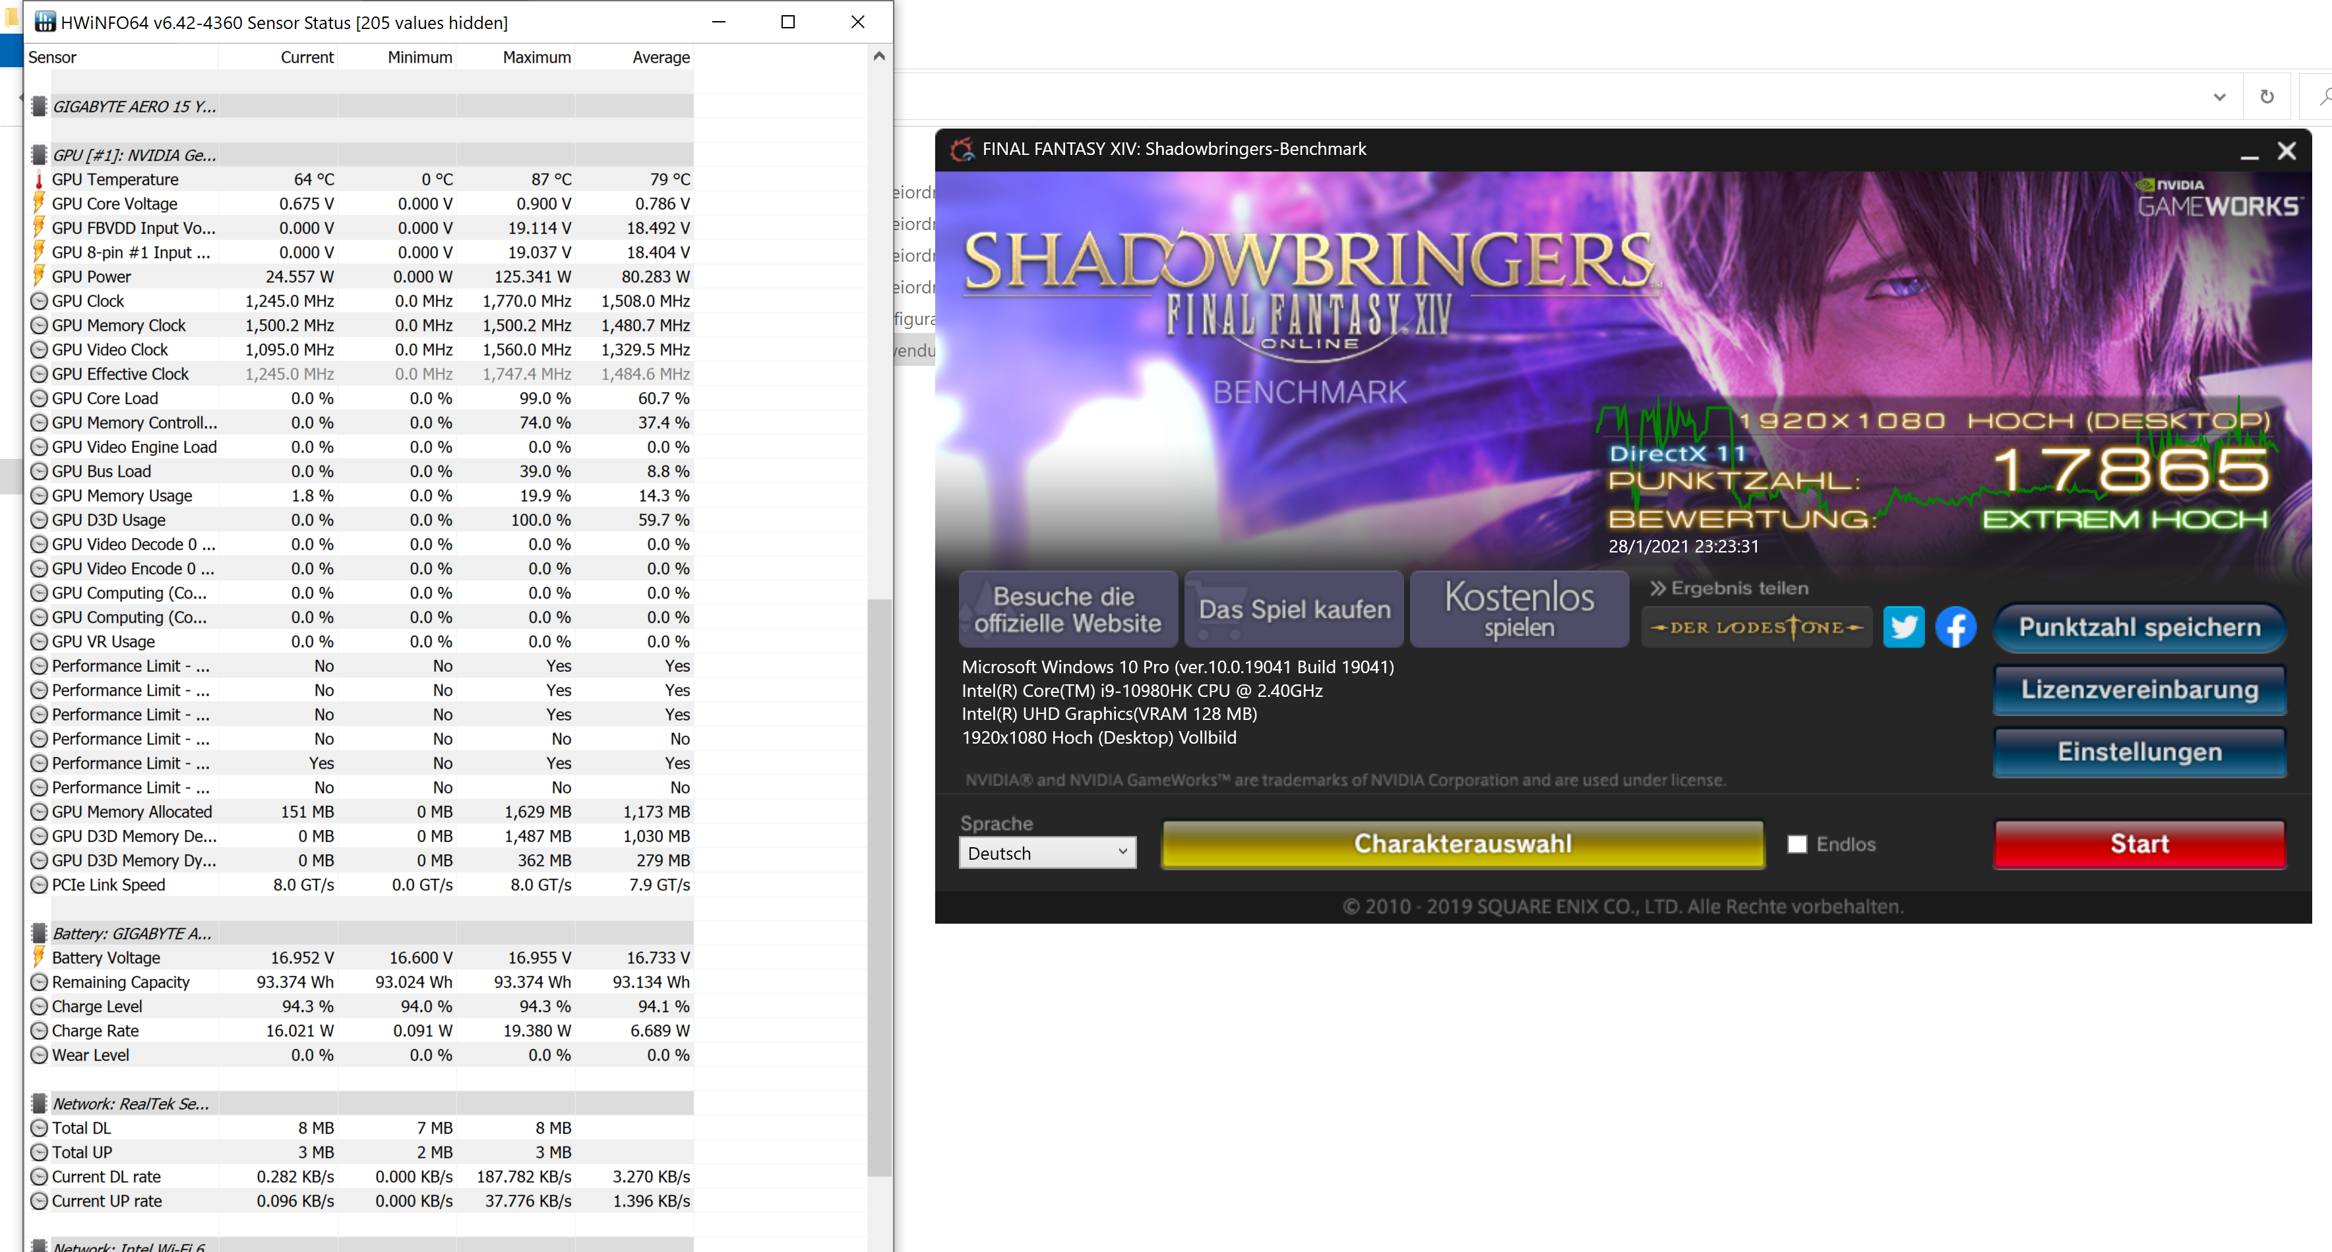Click the GPU Memory Clock sensor icon
The height and width of the screenshot is (1252, 2332).
(39, 325)
